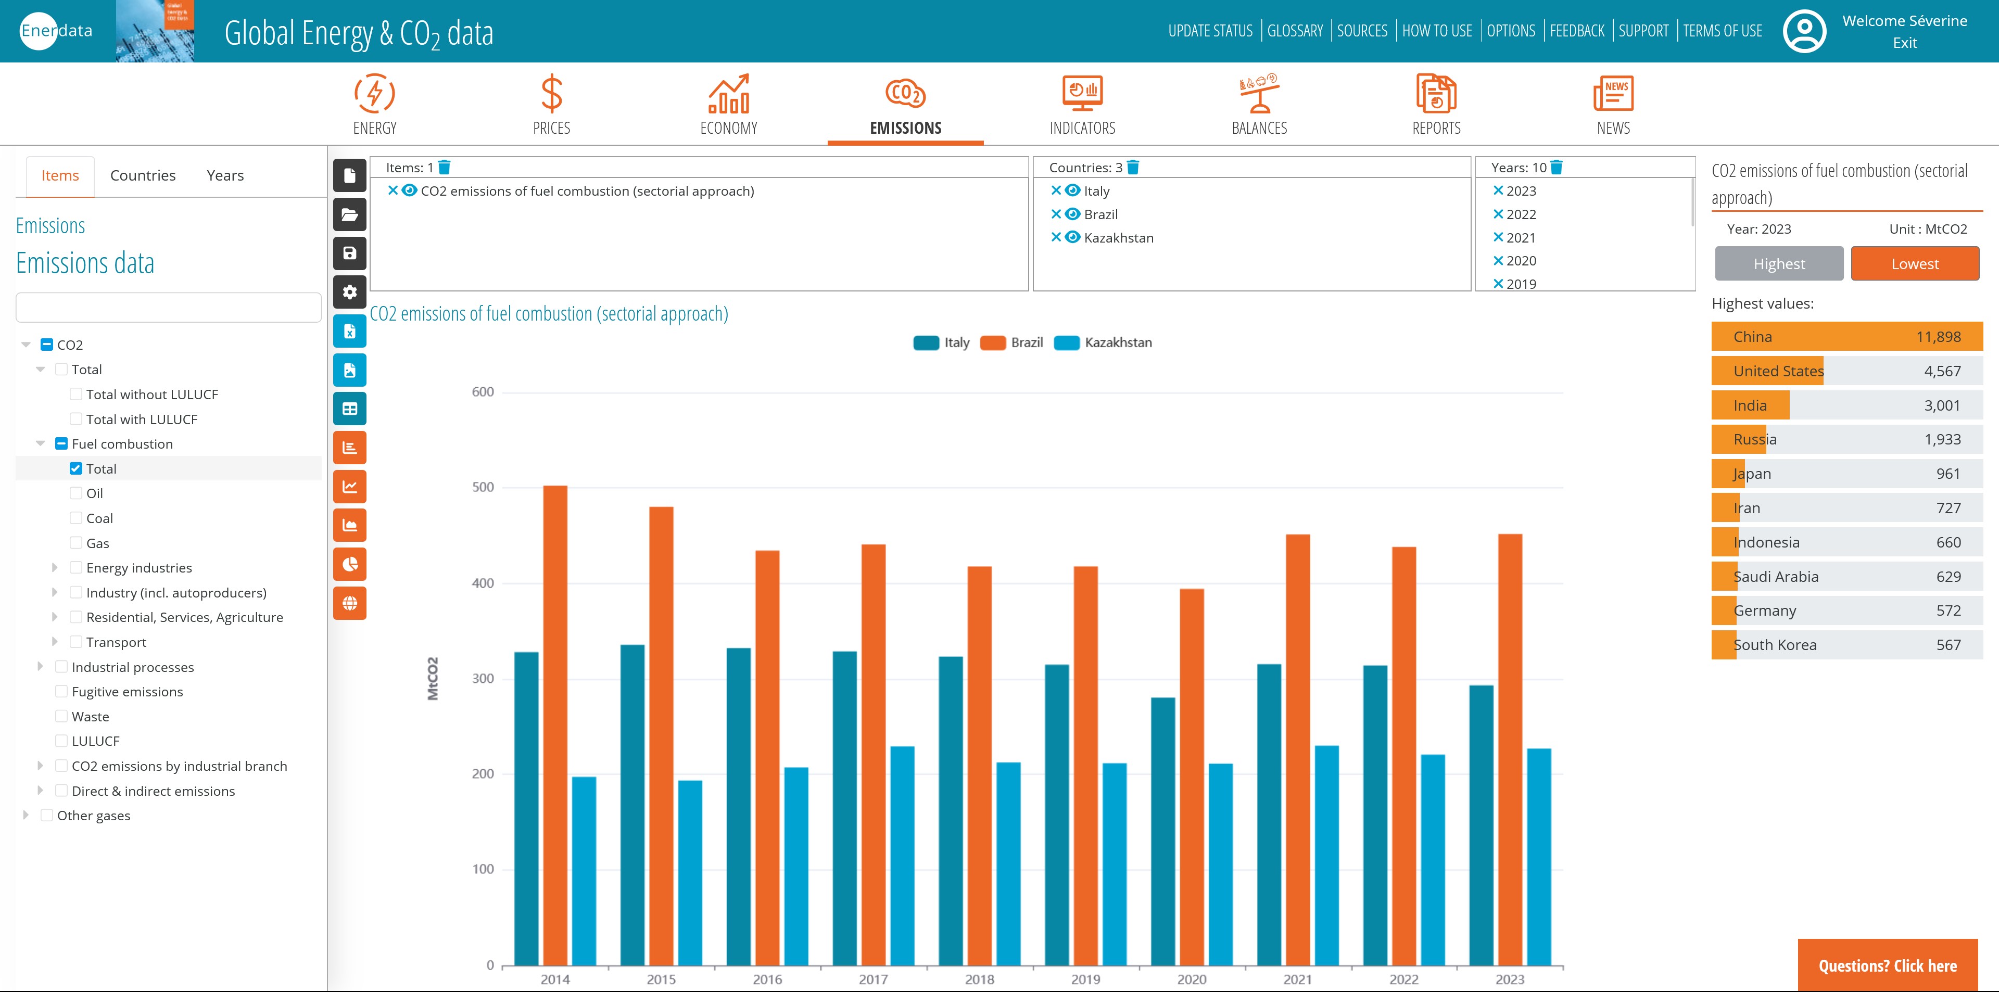This screenshot has height=992, width=1999.
Task: Expand the Transport node
Action: tap(54, 642)
